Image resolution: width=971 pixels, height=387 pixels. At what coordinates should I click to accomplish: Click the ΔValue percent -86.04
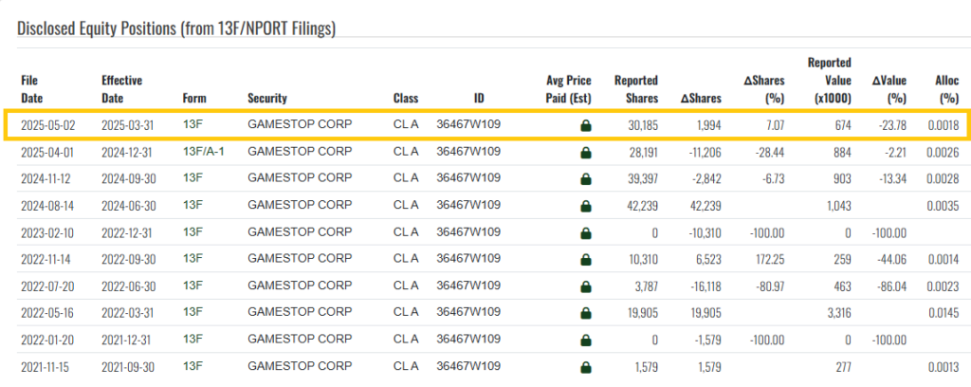892,287
